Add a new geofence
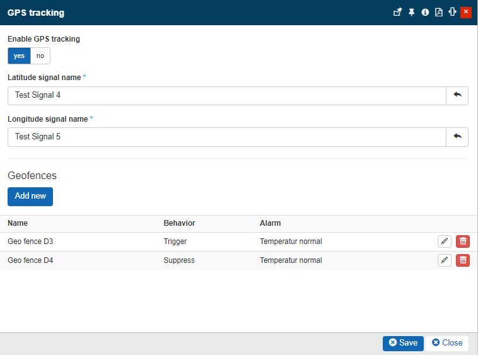This screenshot has height=355, width=478. point(30,196)
